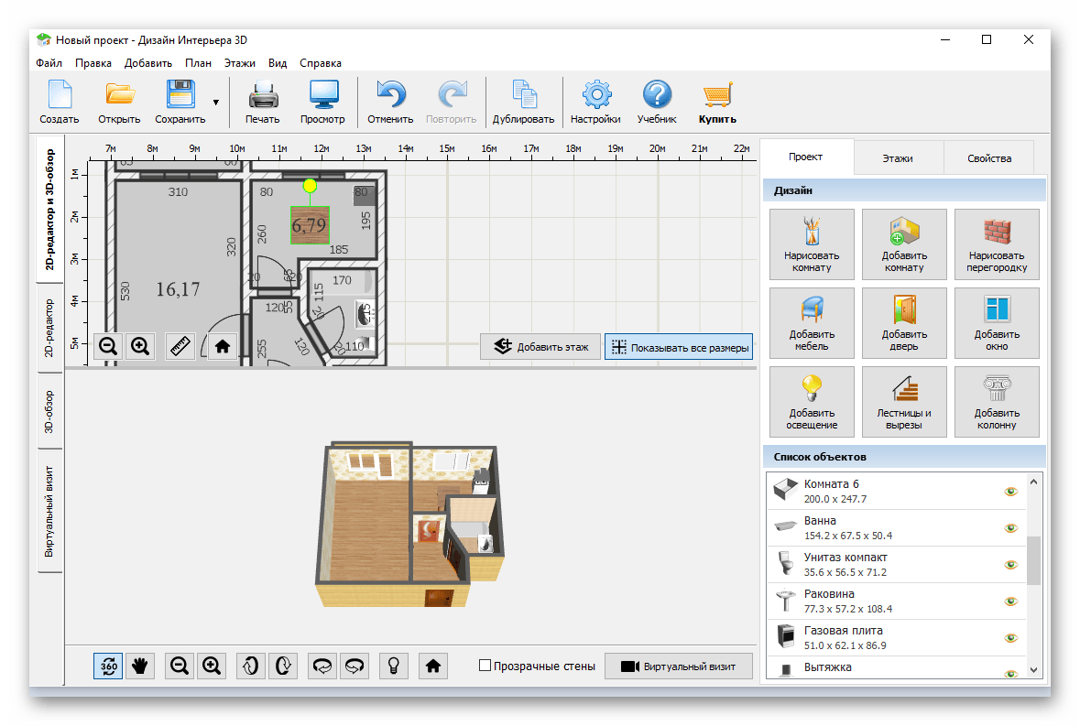Open Add Door (Добавить дверь) tool
Image resolution: width=1080 pixels, height=726 pixels.
tap(904, 323)
